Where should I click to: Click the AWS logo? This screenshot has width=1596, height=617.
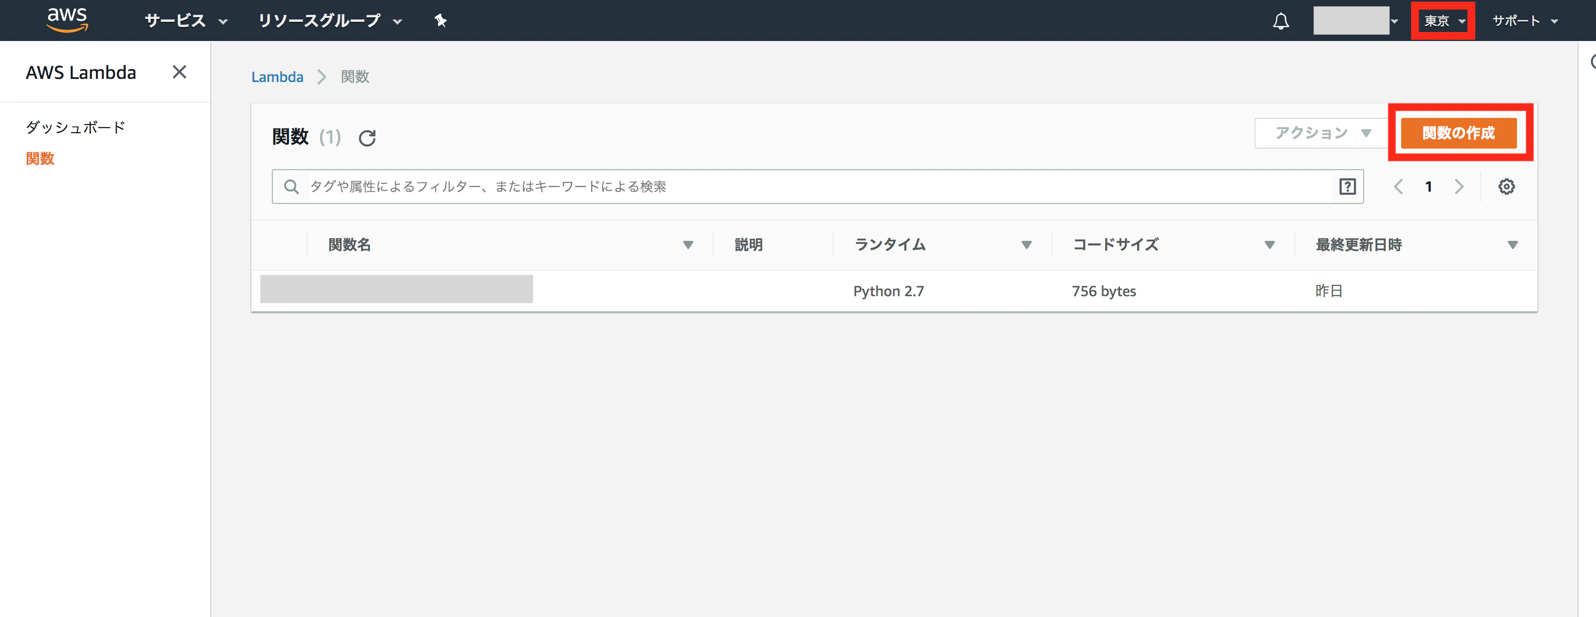(68, 20)
